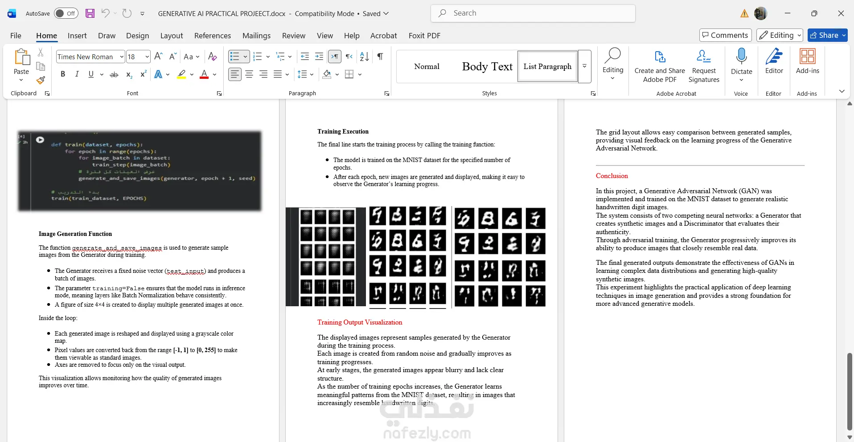Click the Sort paragraph icon
Image resolution: width=854 pixels, height=442 pixels.
pos(364,57)
